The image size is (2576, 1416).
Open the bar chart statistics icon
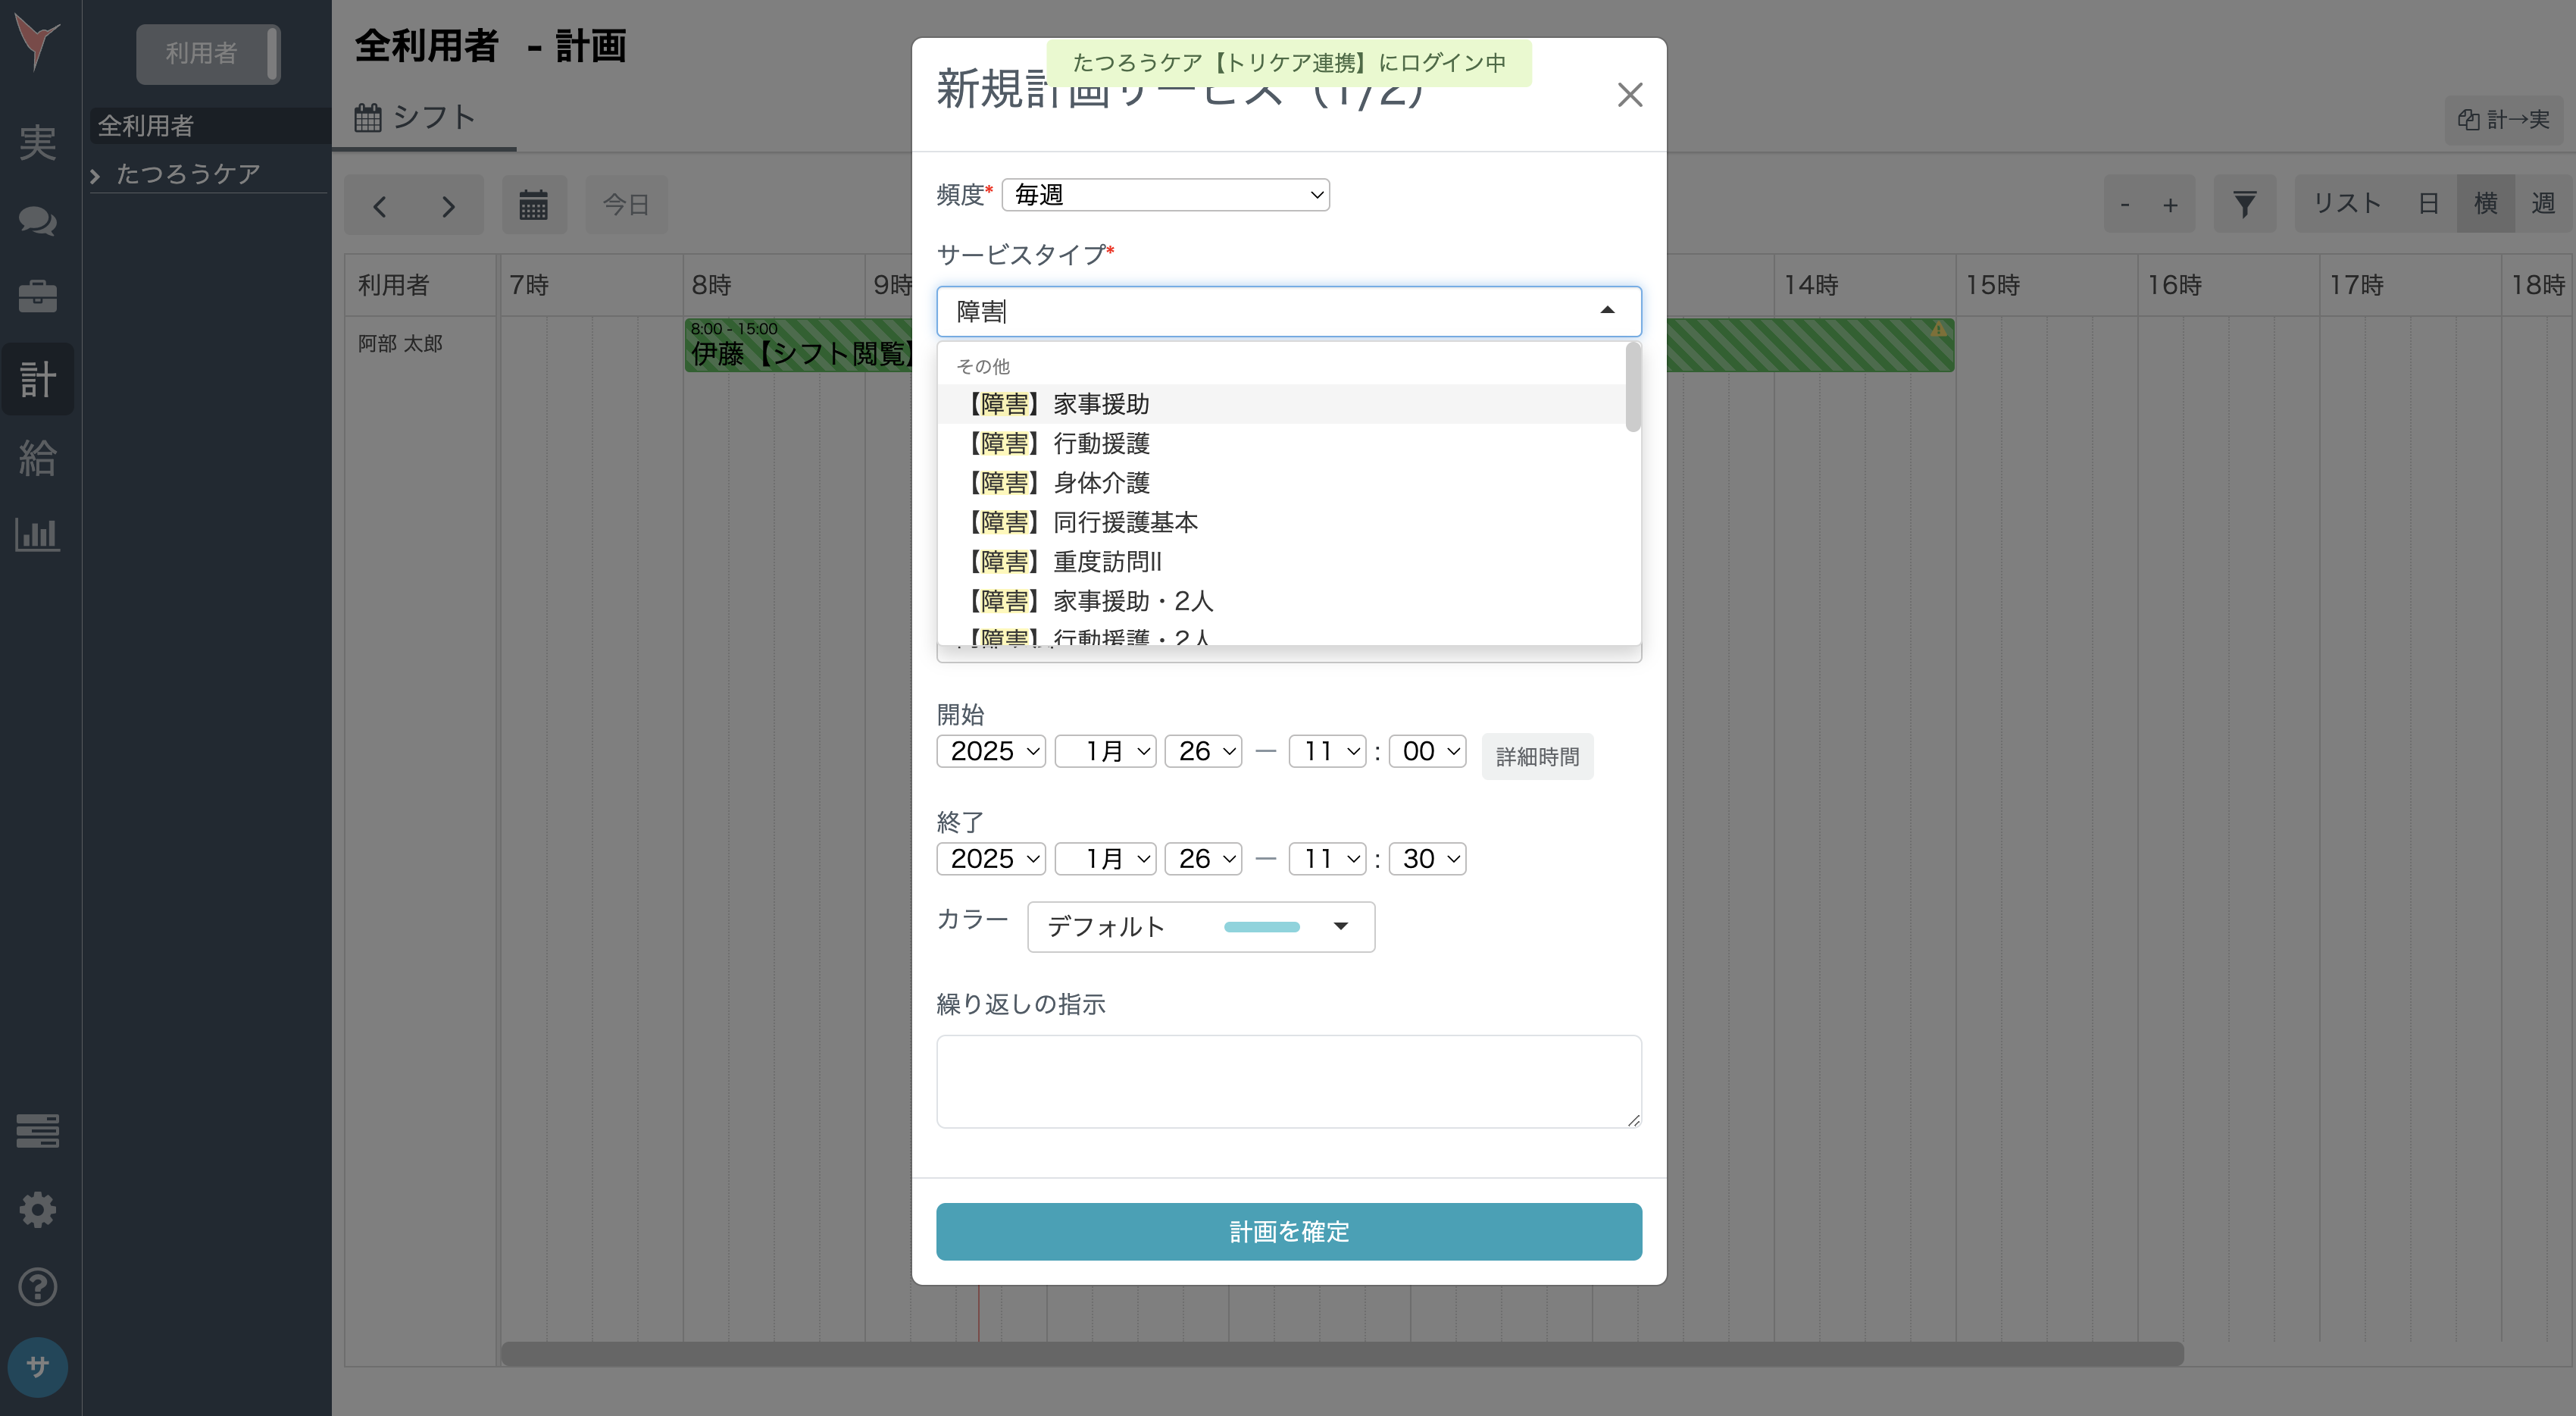(37, 534)
